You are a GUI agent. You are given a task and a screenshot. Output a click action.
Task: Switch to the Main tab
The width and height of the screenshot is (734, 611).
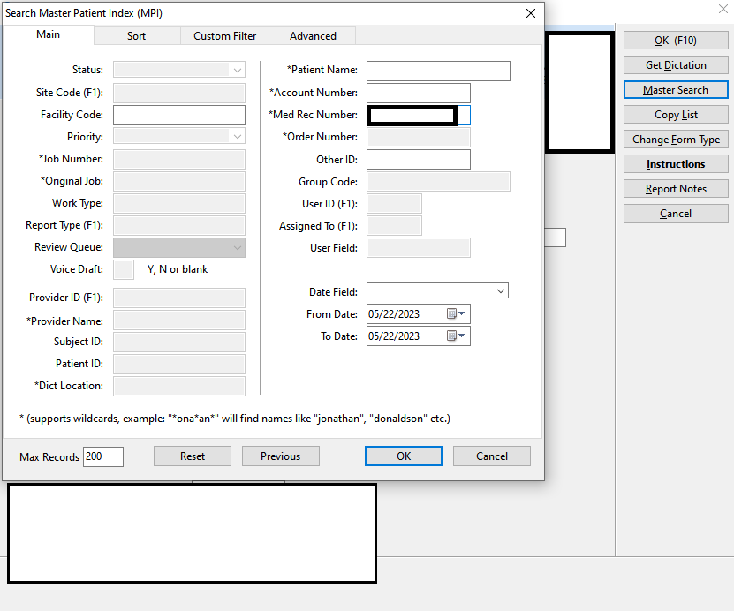click(x=49, y=34)
